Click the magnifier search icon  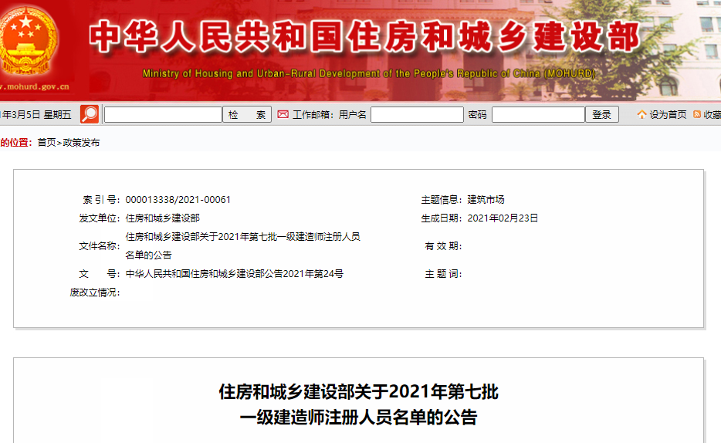(90, 114)
